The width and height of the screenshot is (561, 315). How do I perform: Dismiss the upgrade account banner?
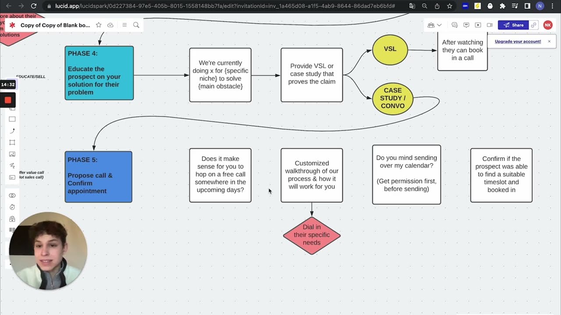click(549, 42)
